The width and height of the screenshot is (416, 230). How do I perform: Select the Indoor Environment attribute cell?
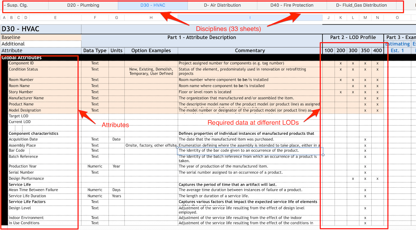pyautogui.click(x=45, y=218)
